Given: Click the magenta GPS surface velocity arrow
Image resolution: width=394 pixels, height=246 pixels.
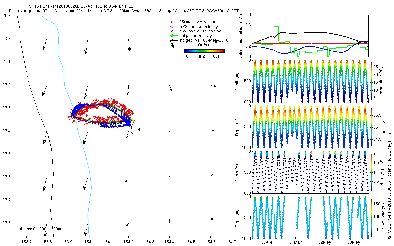Looking at the screenshot, I should click(172, 27).
